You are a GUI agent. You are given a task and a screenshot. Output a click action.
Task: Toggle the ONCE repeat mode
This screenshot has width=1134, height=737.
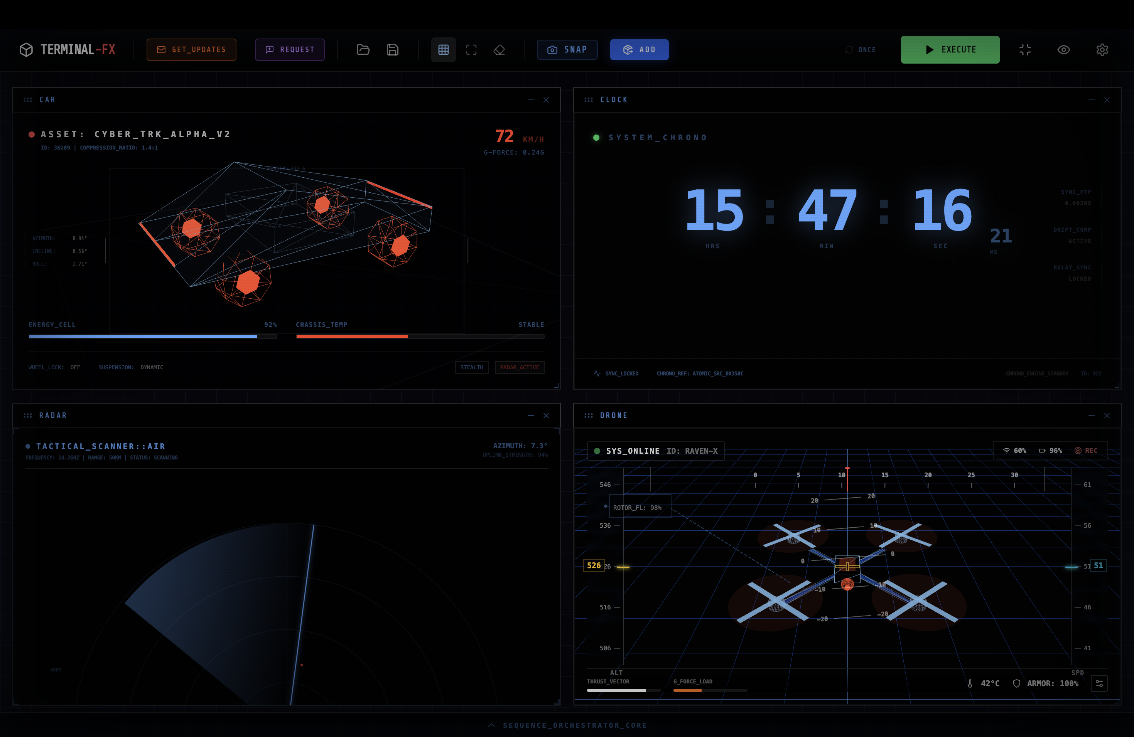(x=861, y=49)
